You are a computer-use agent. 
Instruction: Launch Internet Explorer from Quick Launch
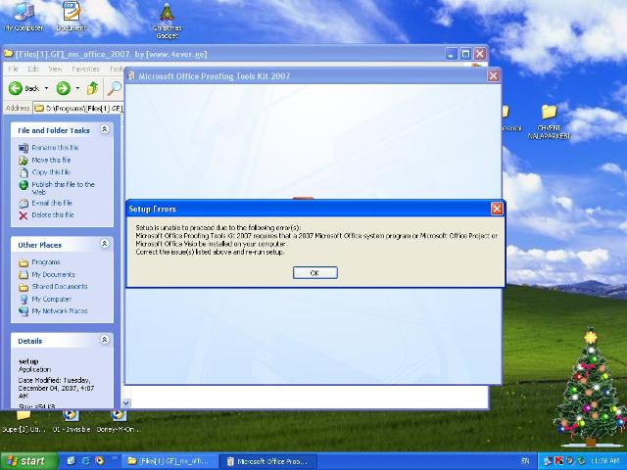tap(85, 461)
